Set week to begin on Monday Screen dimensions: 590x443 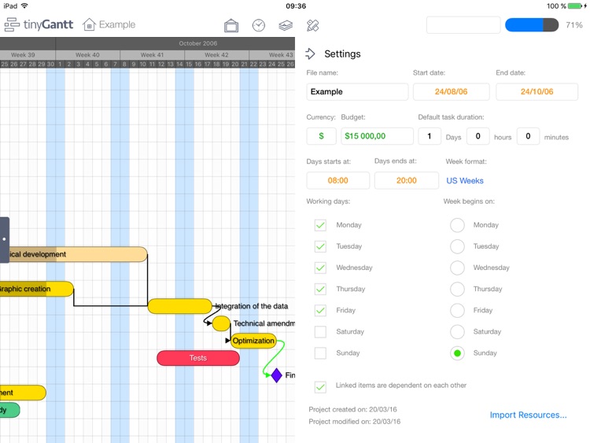click(x=457, y=225)
